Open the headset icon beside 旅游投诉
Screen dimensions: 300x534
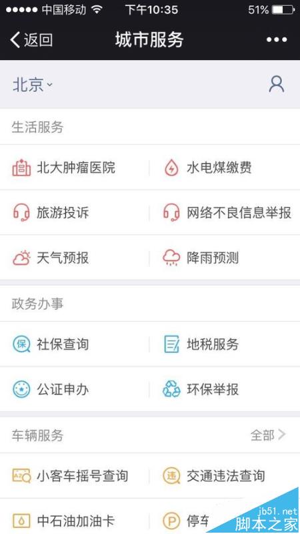click(21, 212)
